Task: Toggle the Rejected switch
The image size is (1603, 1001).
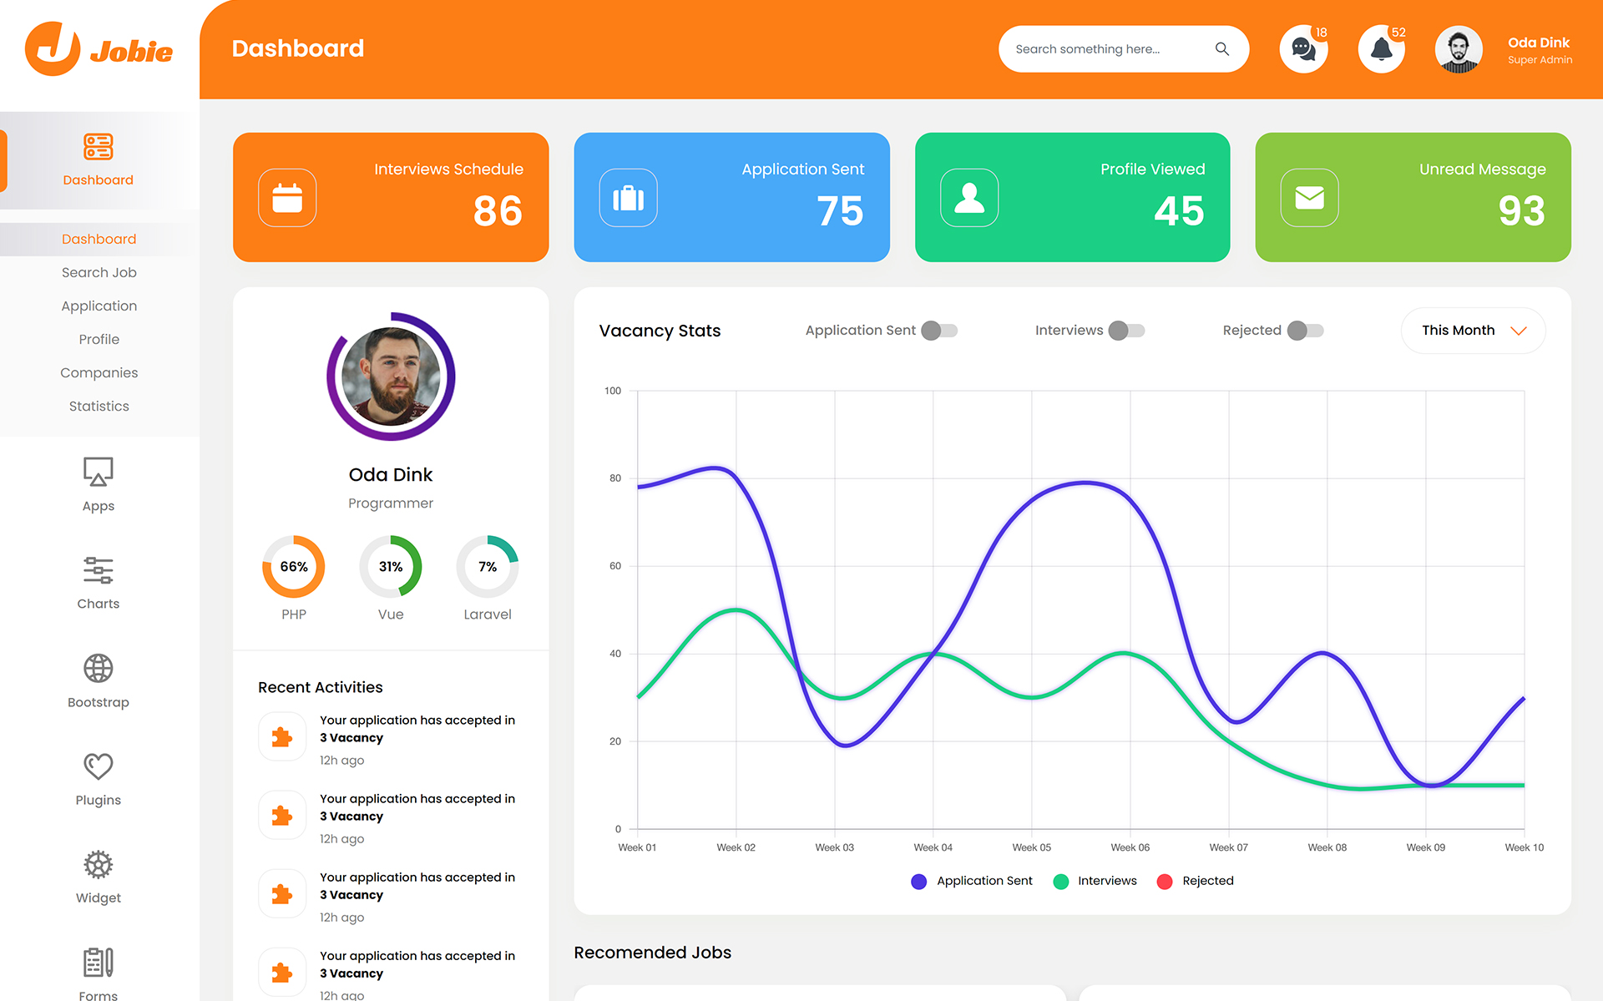Action: tap(1305, 331)
